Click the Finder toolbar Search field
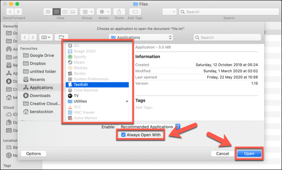 coord(229,12)
